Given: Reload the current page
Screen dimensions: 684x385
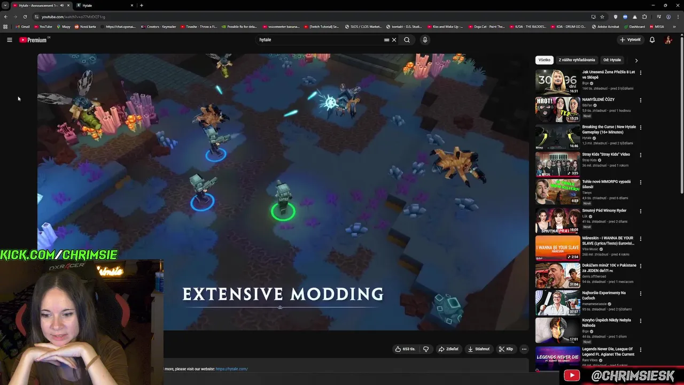Looking at the screenshot, I should [25, 17].
